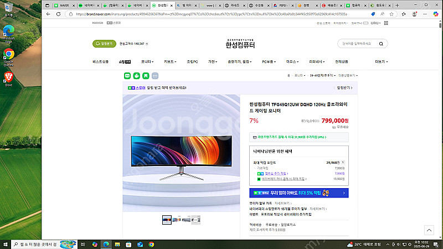Toggle the Read aloud icon in address bar

click(x=382, y=14)
